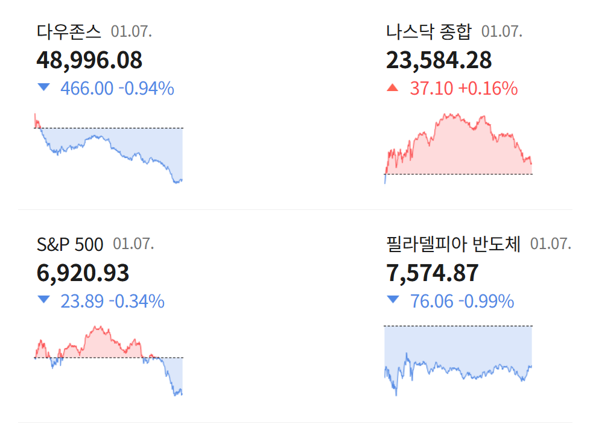The image size is (593, 424).
Task: Open the 필라델피아 반도체 index title
Action: pyautogui.click(x=453, y=244)
